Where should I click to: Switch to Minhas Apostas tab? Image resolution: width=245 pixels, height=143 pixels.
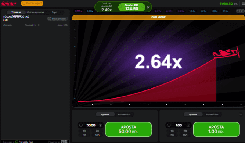pyautogui.click(x=35, y=12)
